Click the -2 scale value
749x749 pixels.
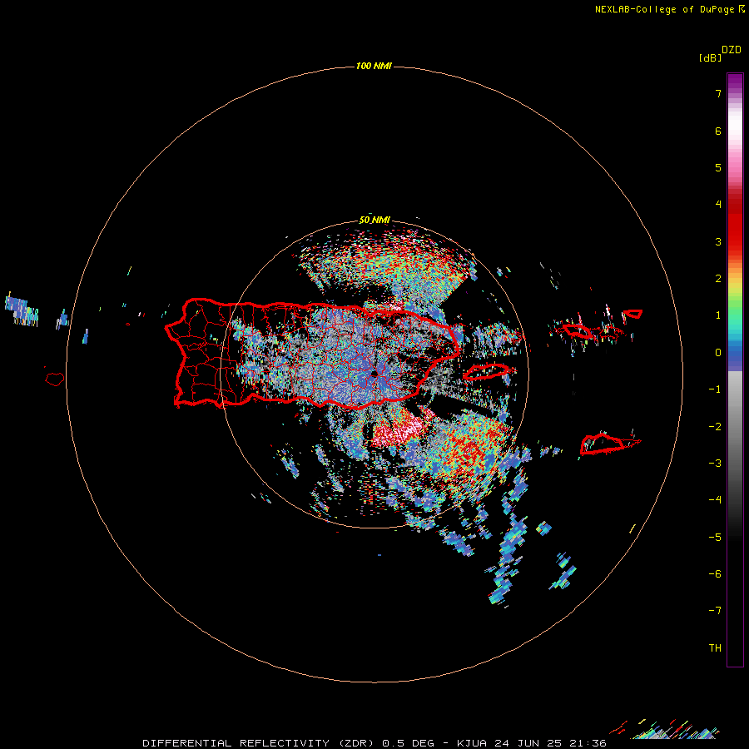pos(715,427)
